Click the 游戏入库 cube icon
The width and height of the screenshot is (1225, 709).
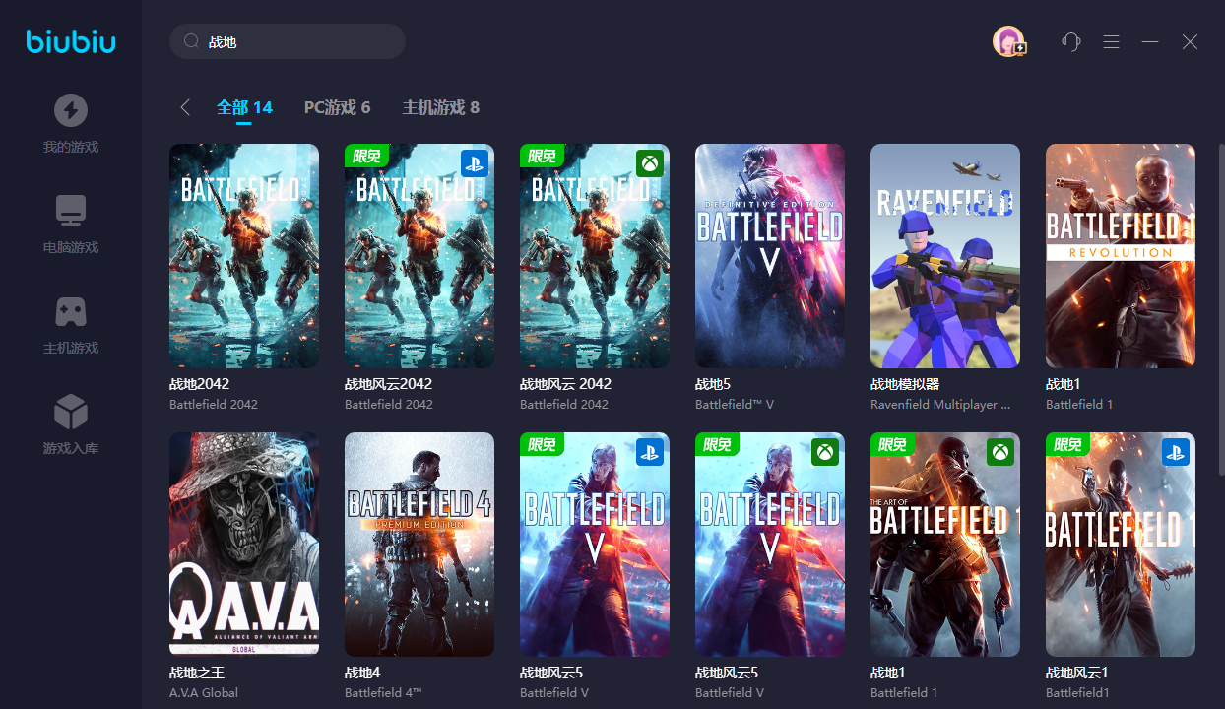[70, 412]
